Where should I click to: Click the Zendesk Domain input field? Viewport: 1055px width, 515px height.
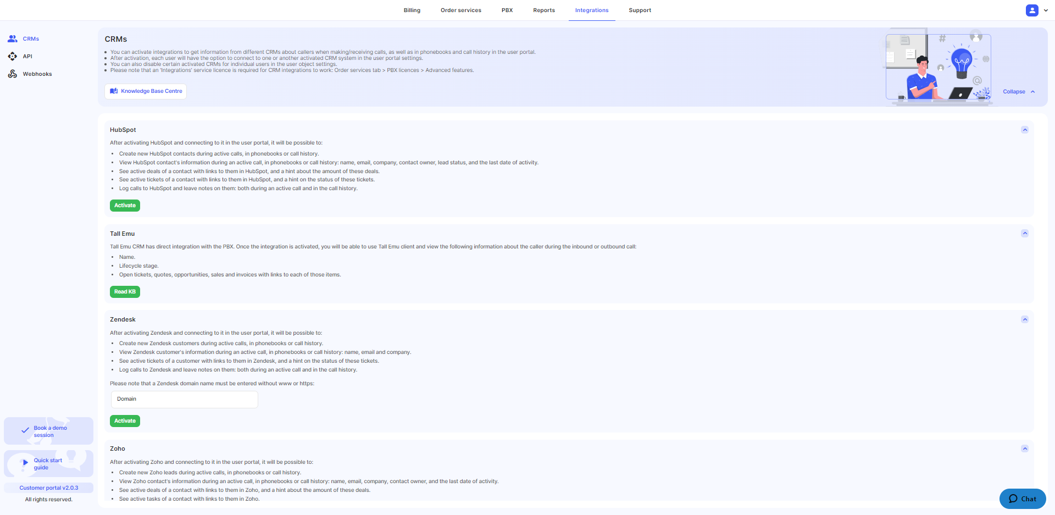click(185, 400)
